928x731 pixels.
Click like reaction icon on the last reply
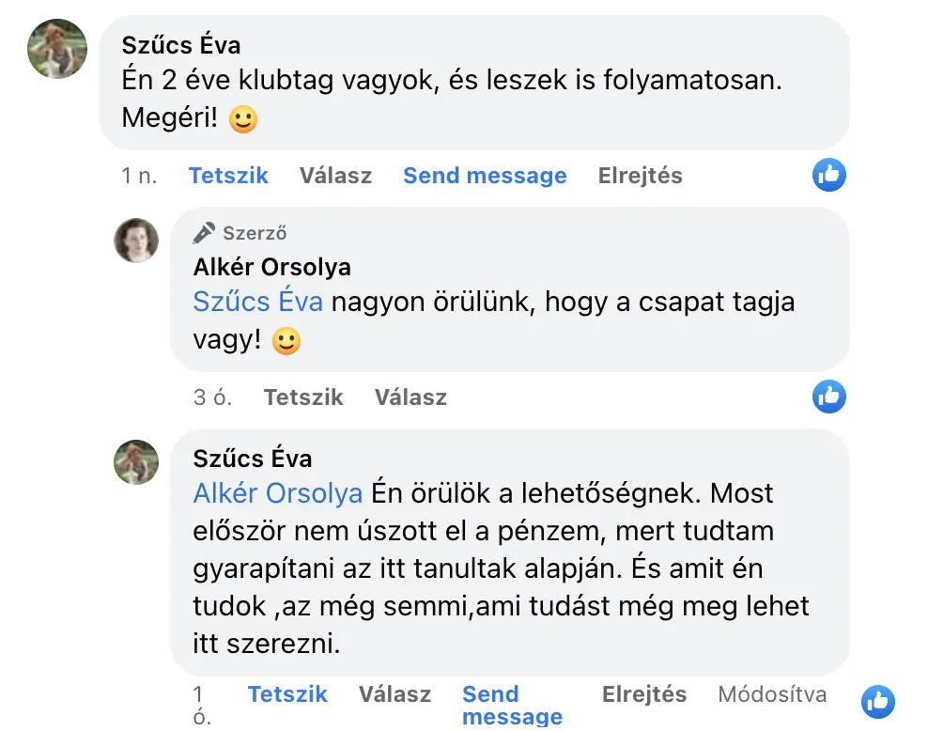point(878,701)
